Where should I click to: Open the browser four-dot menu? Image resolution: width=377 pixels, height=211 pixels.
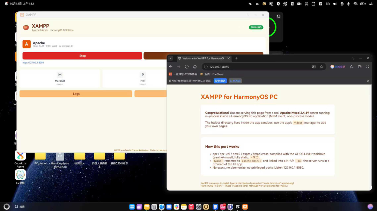click(x=368, y=67)
